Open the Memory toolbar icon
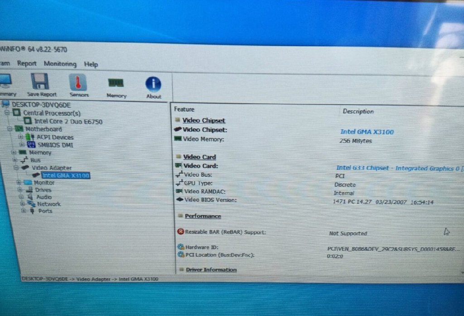 116,83
